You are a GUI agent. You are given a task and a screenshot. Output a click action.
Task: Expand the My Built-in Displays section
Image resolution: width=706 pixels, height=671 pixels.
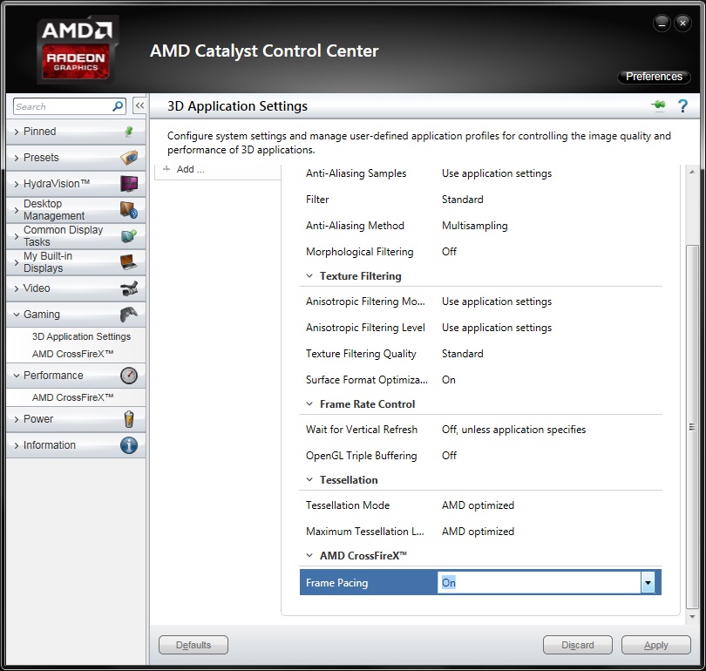(x=17, y=262)
